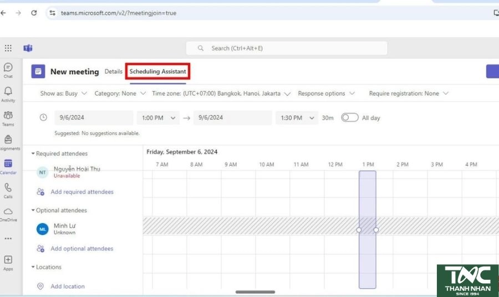Go back in browser history
The image size is (499, 297).
[3, 13]
